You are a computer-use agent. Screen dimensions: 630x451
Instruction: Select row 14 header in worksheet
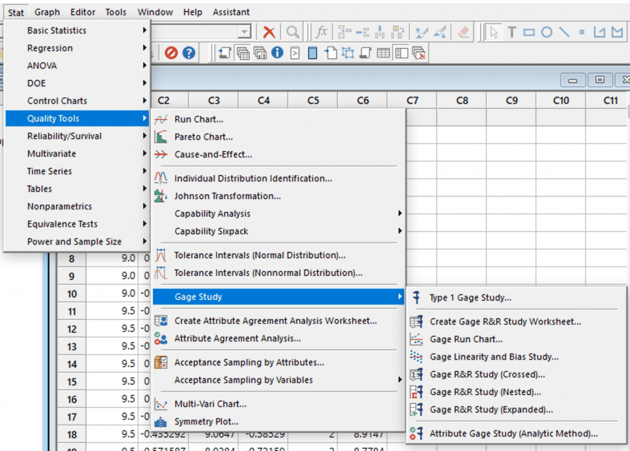[x=71, y=364]
